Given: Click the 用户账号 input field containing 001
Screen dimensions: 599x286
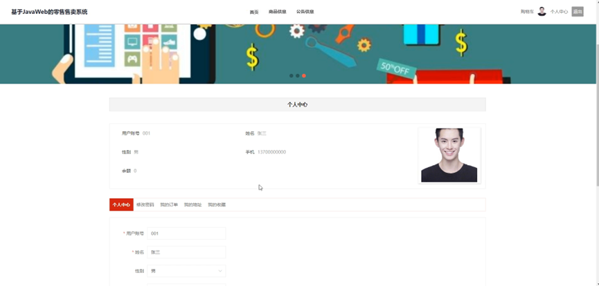Looking at the screenshot, I should 186,233.
